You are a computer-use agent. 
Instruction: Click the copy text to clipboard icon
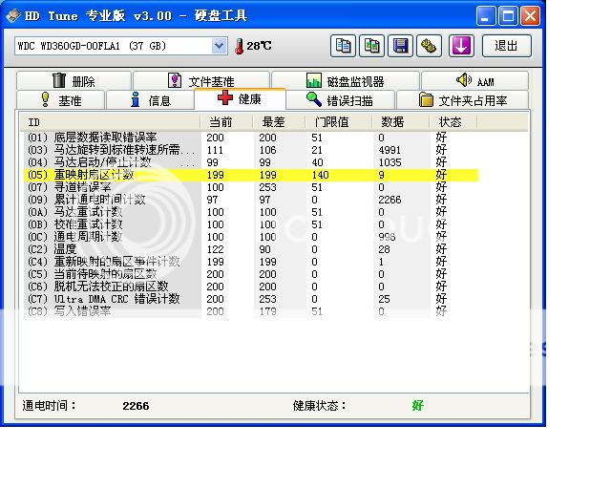343,46
